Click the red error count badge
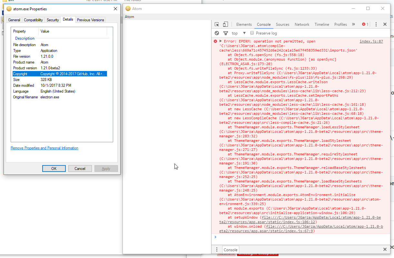394x258 pixels. pyautogui.click(x=365, y=25)
